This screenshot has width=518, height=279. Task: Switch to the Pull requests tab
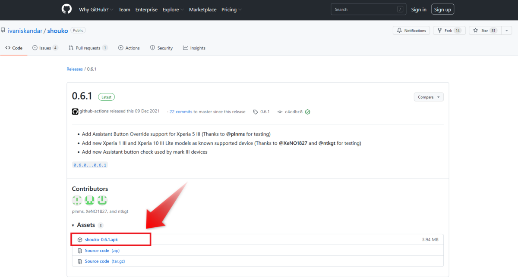[x=88, y=48]
